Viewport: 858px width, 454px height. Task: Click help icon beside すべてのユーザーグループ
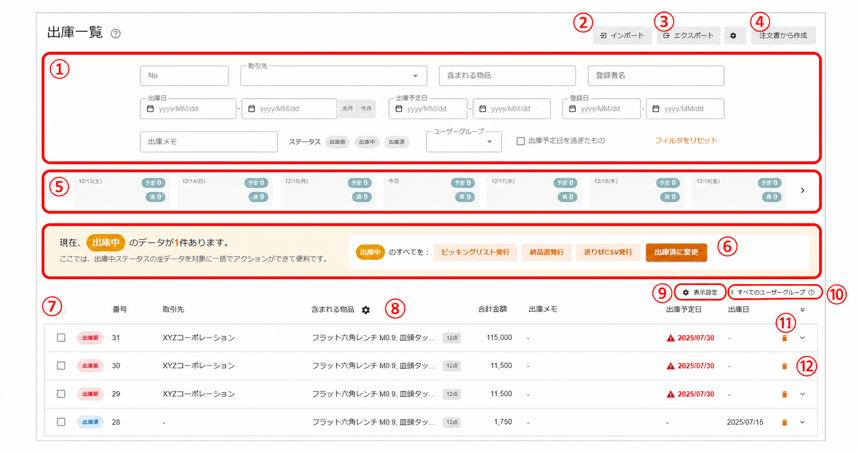(811, 292)
